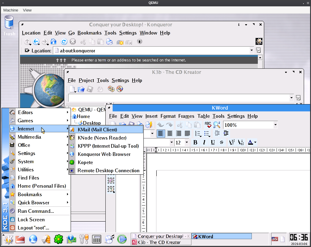Screen dimensions: 311x247
Task: Click the Konqueror Location address field
Action: [151, 51]
